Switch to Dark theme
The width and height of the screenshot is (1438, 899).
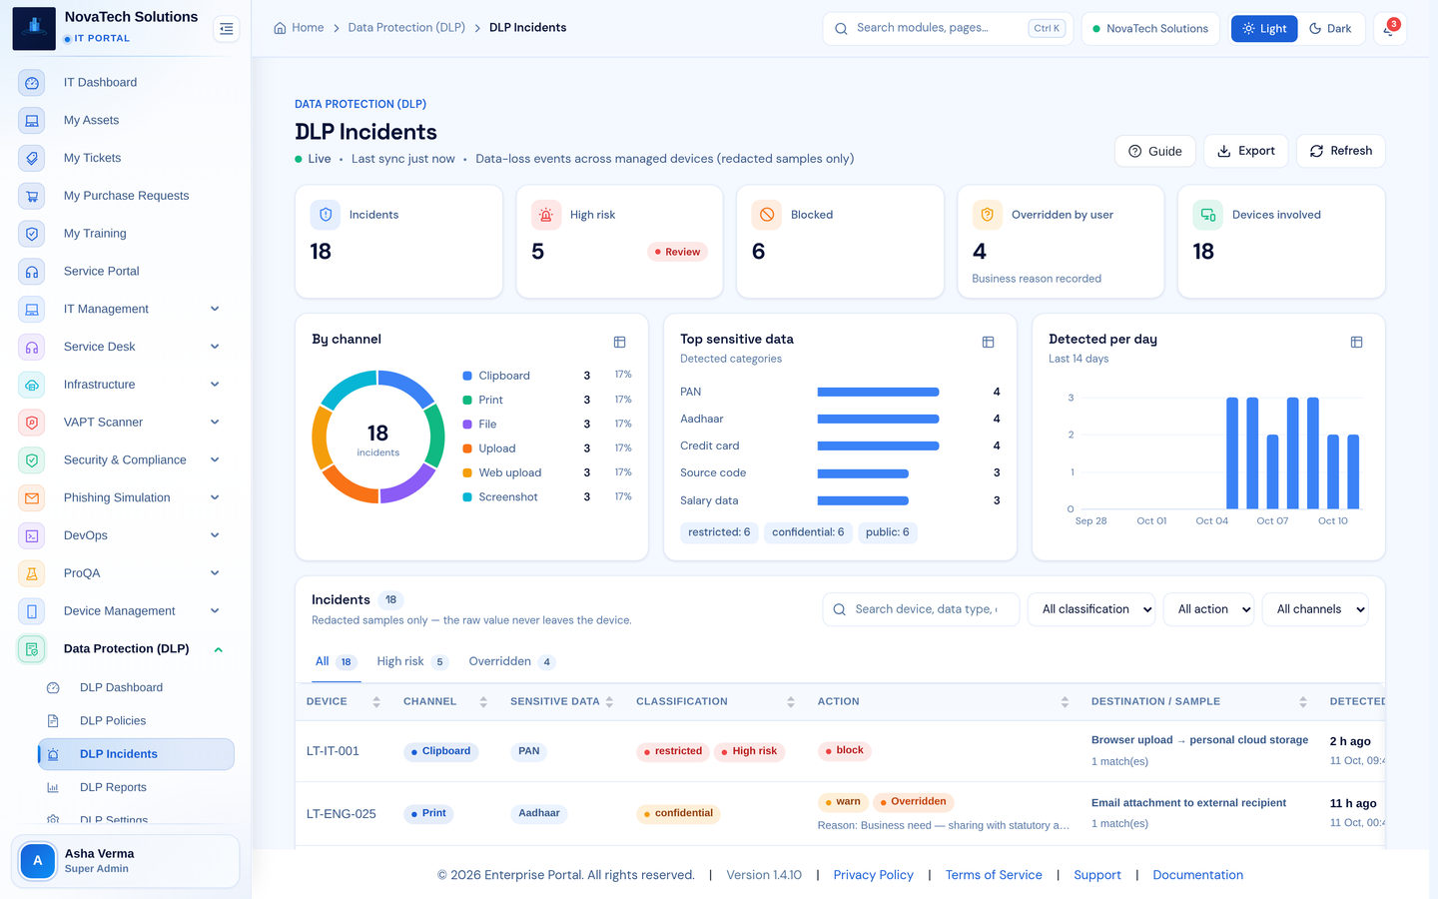[1330, 29]
